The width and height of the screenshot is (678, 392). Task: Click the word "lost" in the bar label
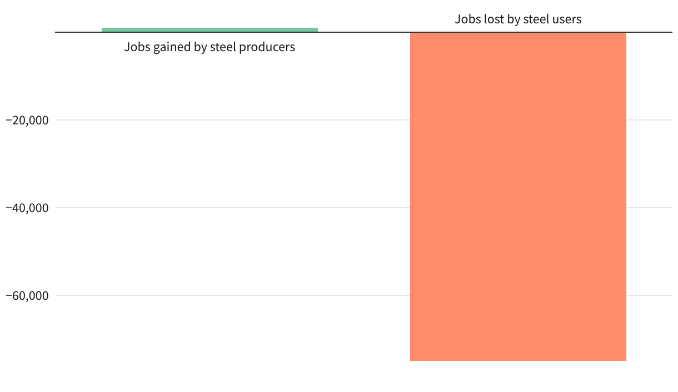(493, 19)
